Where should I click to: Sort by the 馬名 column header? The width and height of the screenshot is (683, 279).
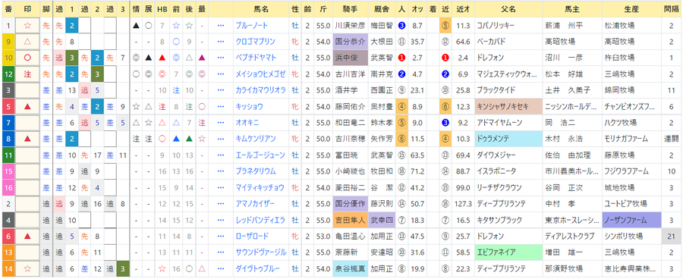[x=261, y=8]
